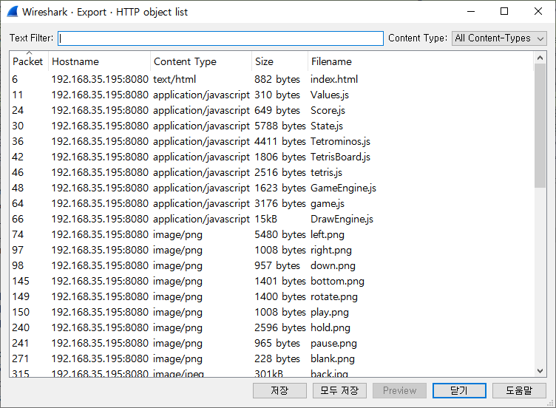Select the GameEngine.js row
The width and height of the screenshot is (556, 408).
click(271, 188)
